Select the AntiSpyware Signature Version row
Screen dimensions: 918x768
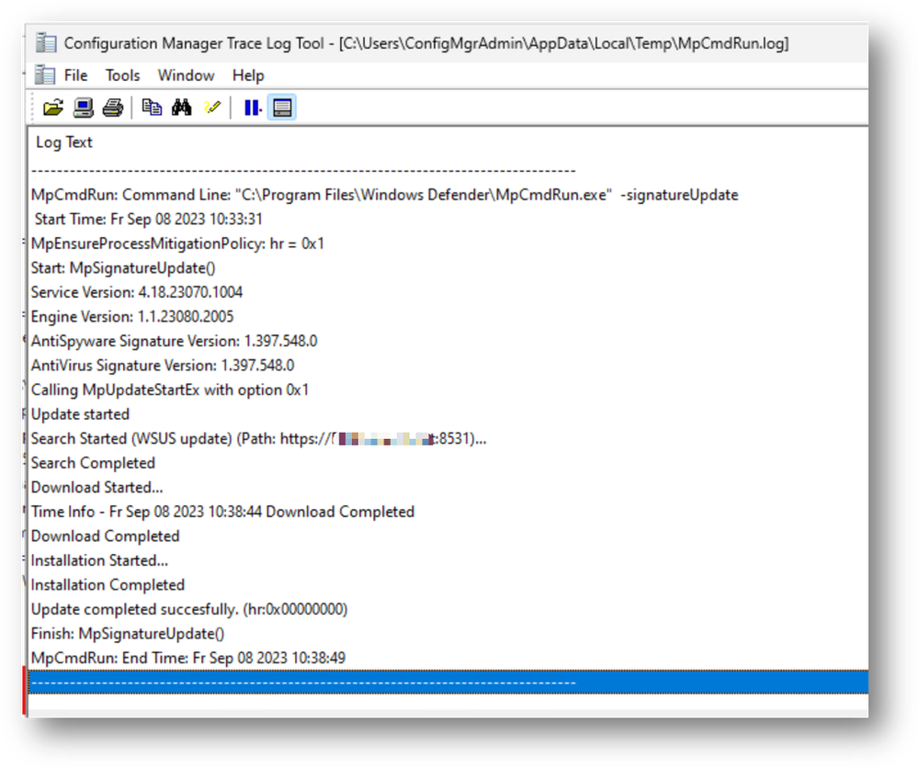click(448, 341)
